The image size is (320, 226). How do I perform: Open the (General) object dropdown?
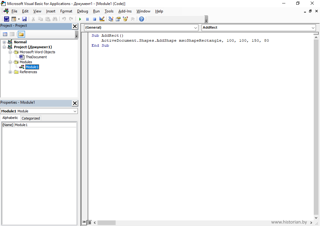(x=141, y=28)
